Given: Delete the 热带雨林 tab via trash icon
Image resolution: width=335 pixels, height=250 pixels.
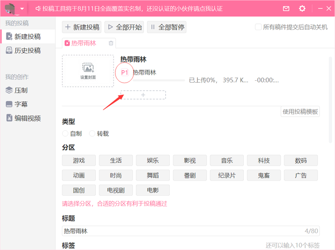Looking at the screenshot, I should (111, 43).
